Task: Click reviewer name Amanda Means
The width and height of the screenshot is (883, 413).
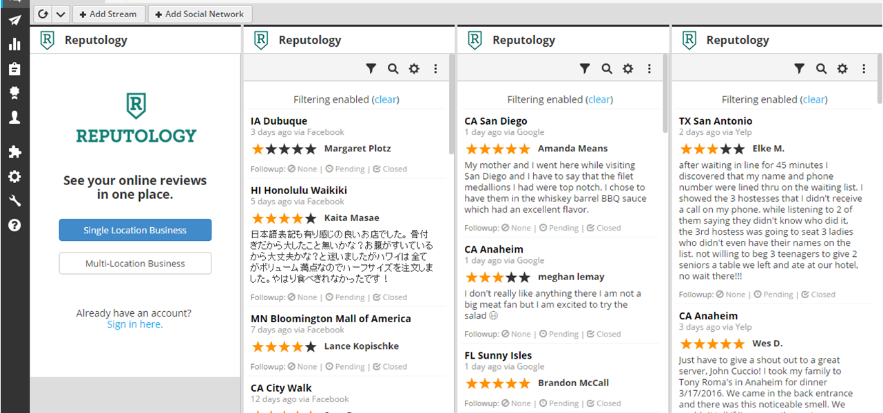Action: 573,148
